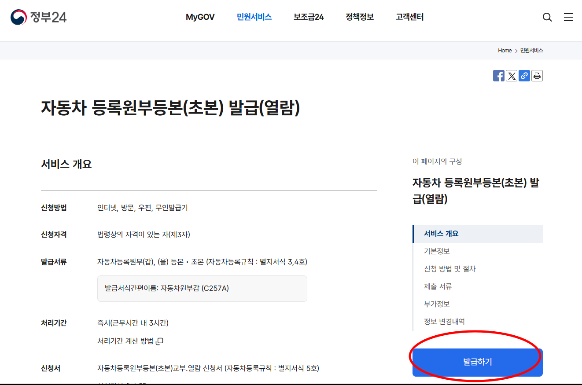Jump to 부가정보 section
Viewport: 582px width, 385px height.
[437, 304]
